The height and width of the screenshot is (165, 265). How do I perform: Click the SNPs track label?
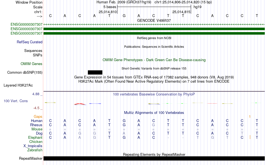pos(38,55)
